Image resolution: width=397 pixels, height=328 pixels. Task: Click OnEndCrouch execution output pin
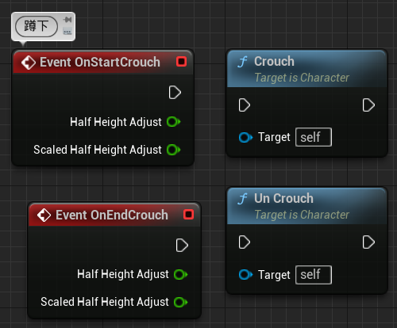(x=182, y=246)
